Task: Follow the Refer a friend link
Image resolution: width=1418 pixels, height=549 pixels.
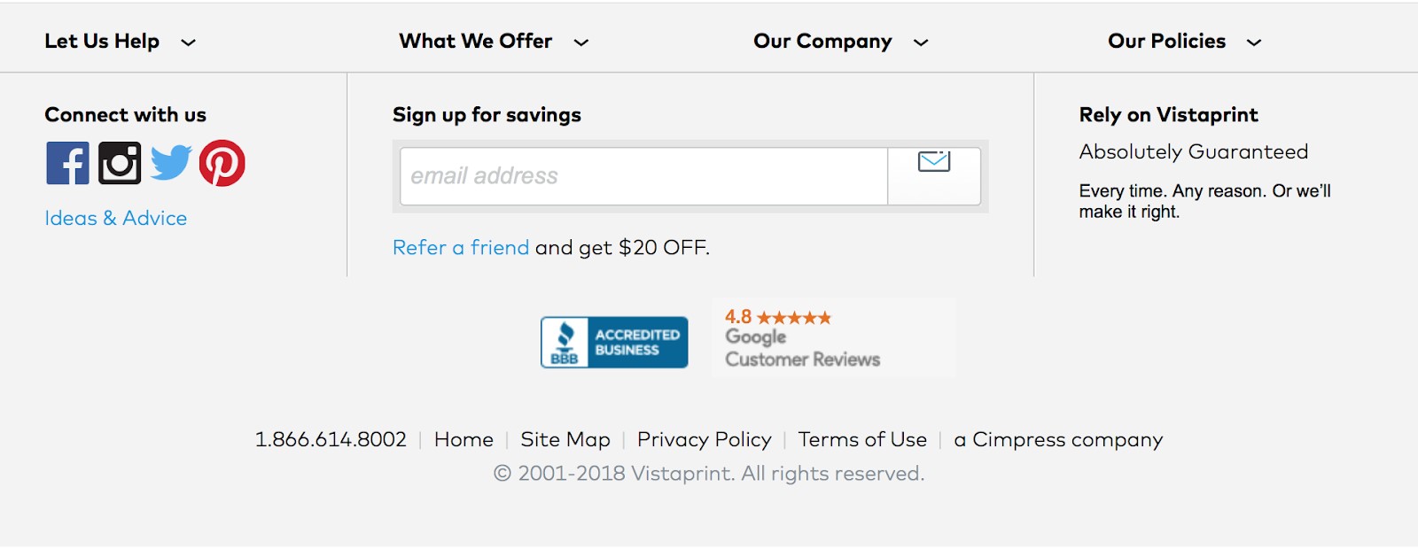Action: [x=461, y=248]
